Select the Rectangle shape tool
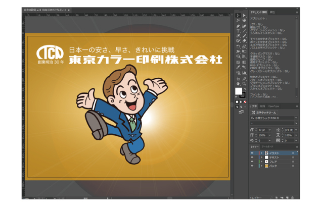 [238, 36]
